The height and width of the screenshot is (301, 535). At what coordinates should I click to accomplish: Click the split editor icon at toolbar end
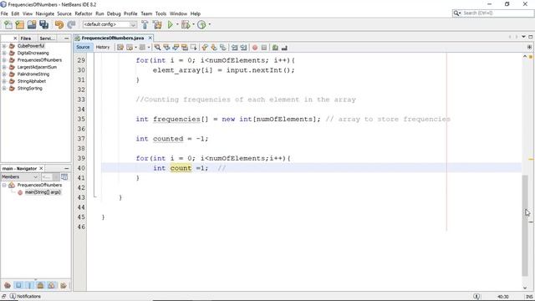pyautogui.click(x=529, y=47)
